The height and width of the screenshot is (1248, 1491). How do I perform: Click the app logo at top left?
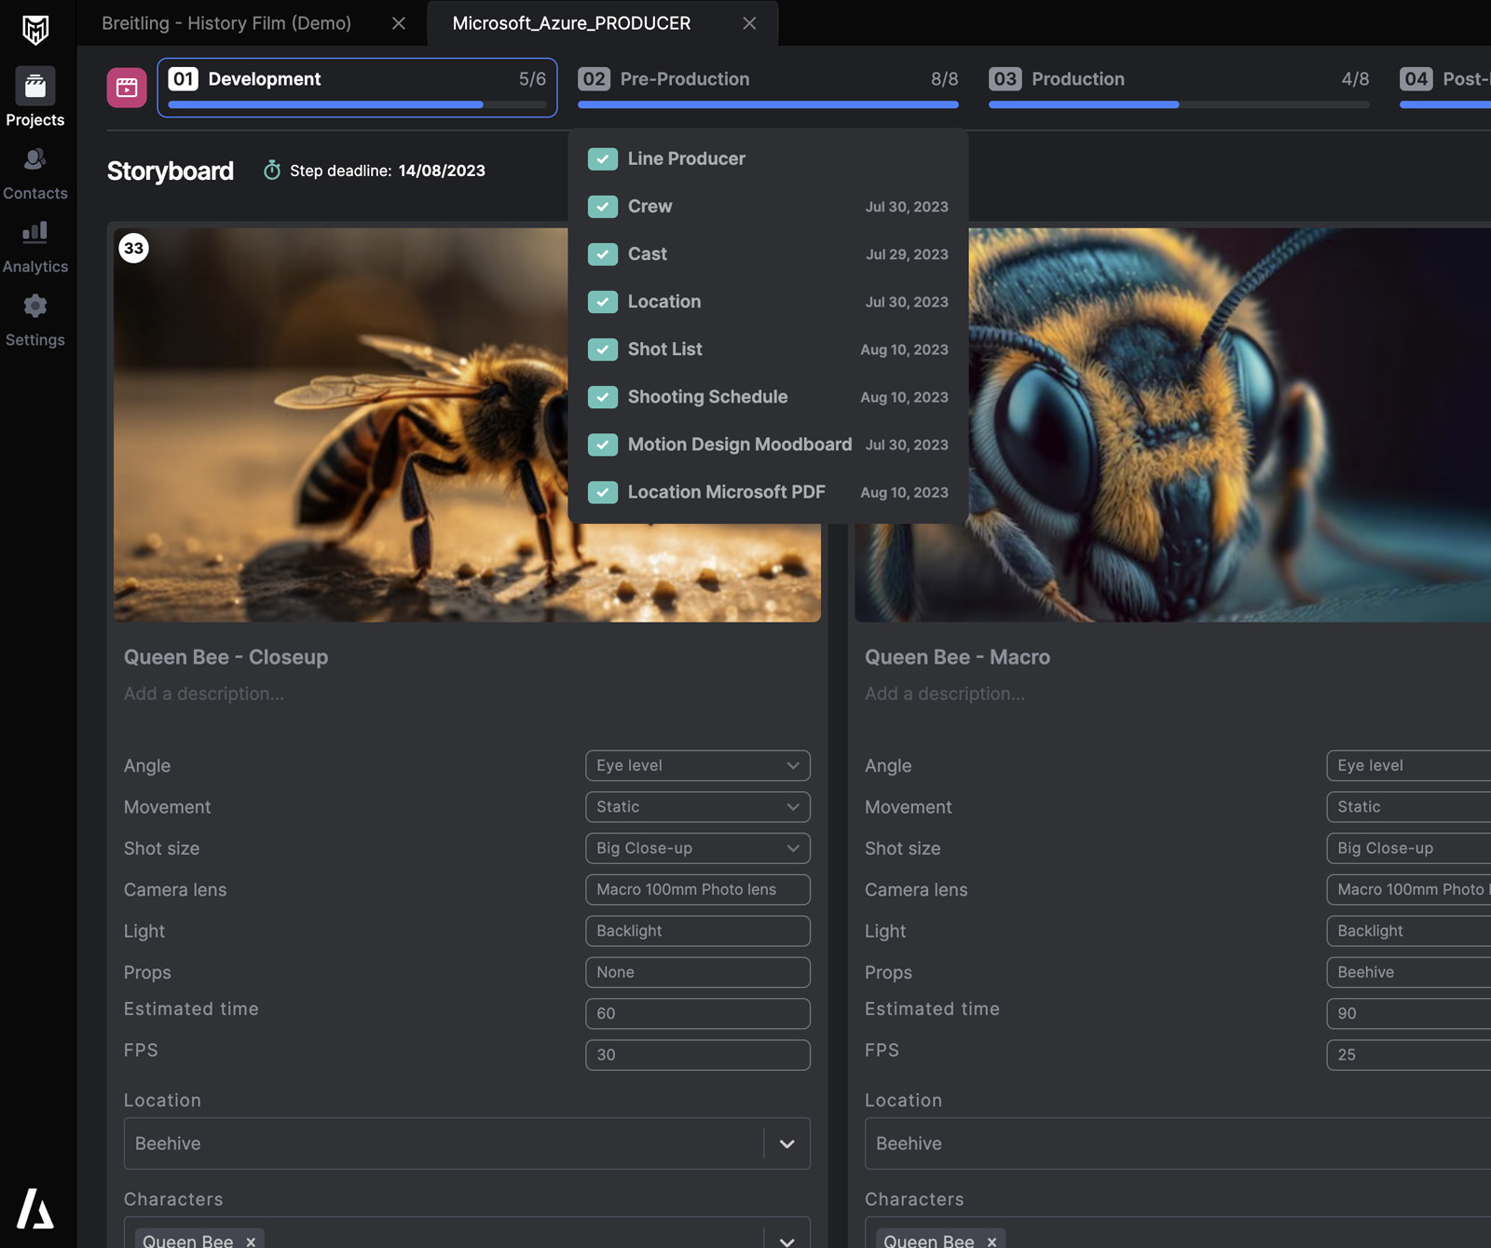point(35,30)
